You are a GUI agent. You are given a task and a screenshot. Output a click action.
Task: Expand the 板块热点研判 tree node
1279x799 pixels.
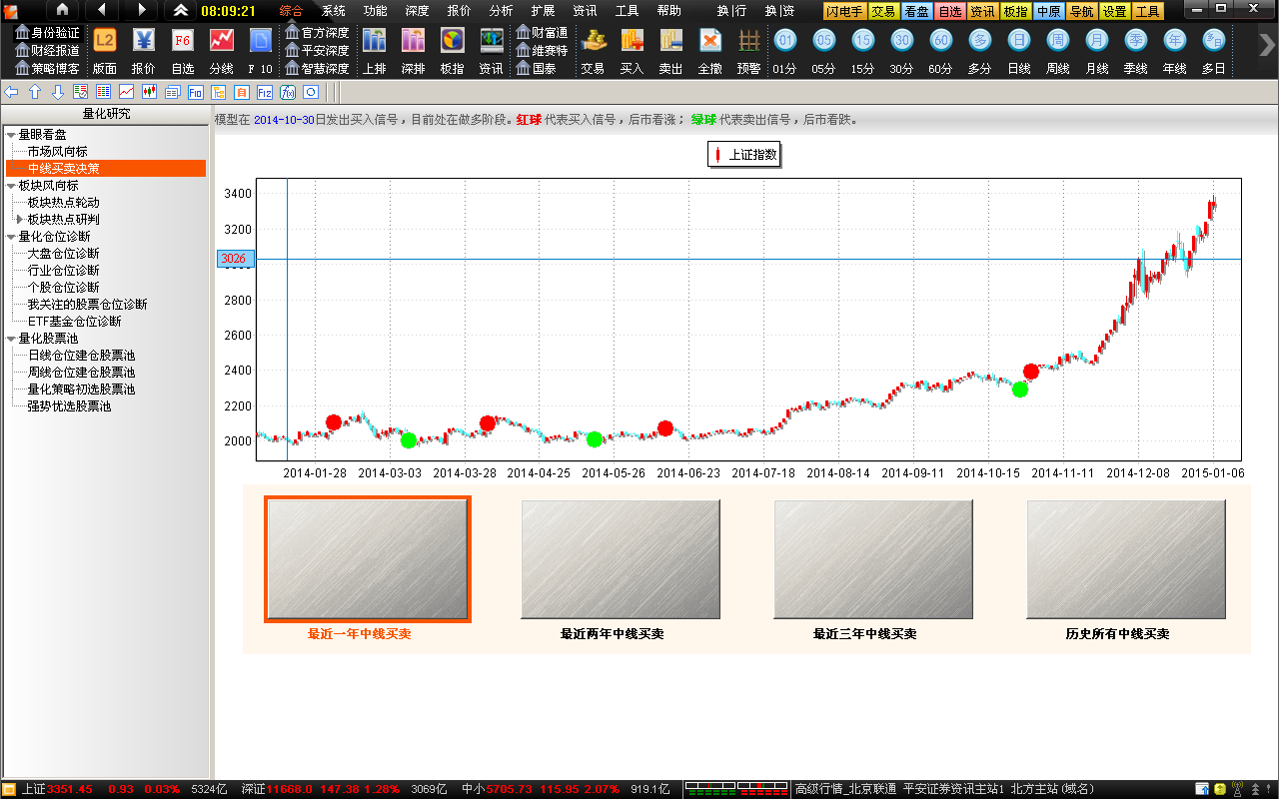point(20,220)
